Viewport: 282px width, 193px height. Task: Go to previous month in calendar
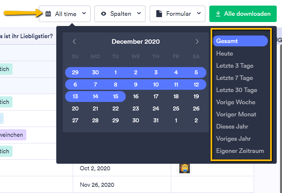coord(74,41)
